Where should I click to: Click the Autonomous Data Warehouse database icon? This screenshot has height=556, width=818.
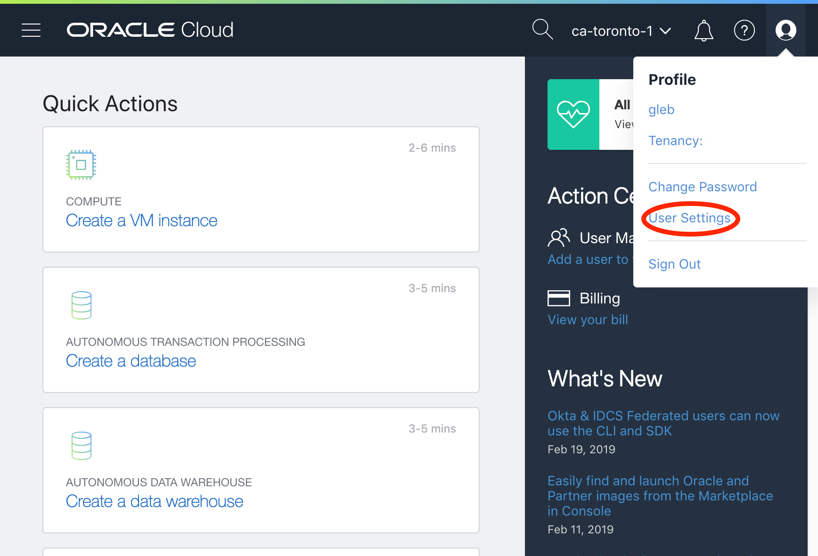[x=81, y=445]
